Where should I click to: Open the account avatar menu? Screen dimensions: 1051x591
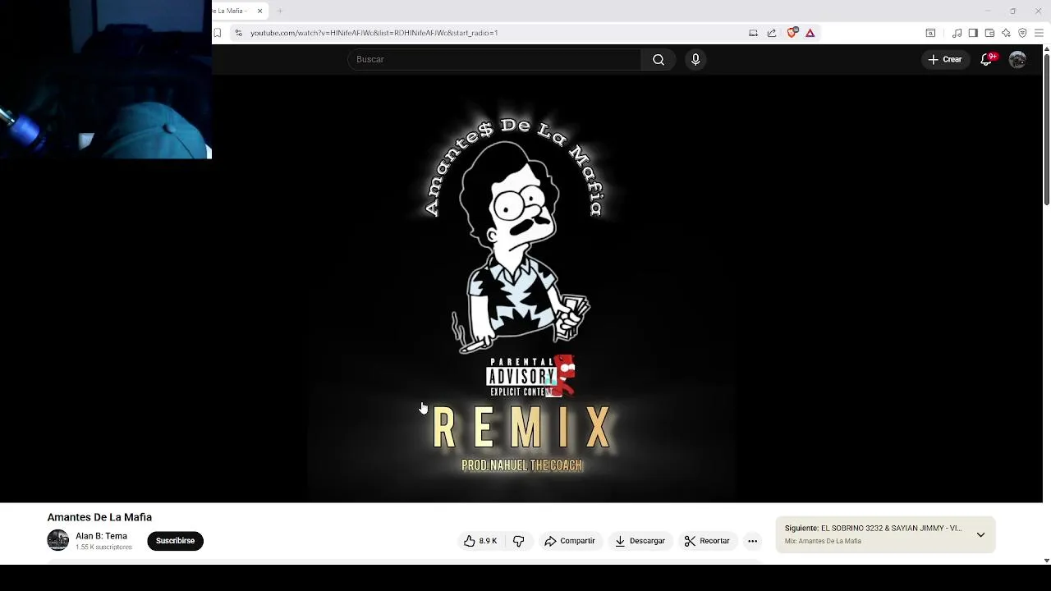(x=1017, y=59)
